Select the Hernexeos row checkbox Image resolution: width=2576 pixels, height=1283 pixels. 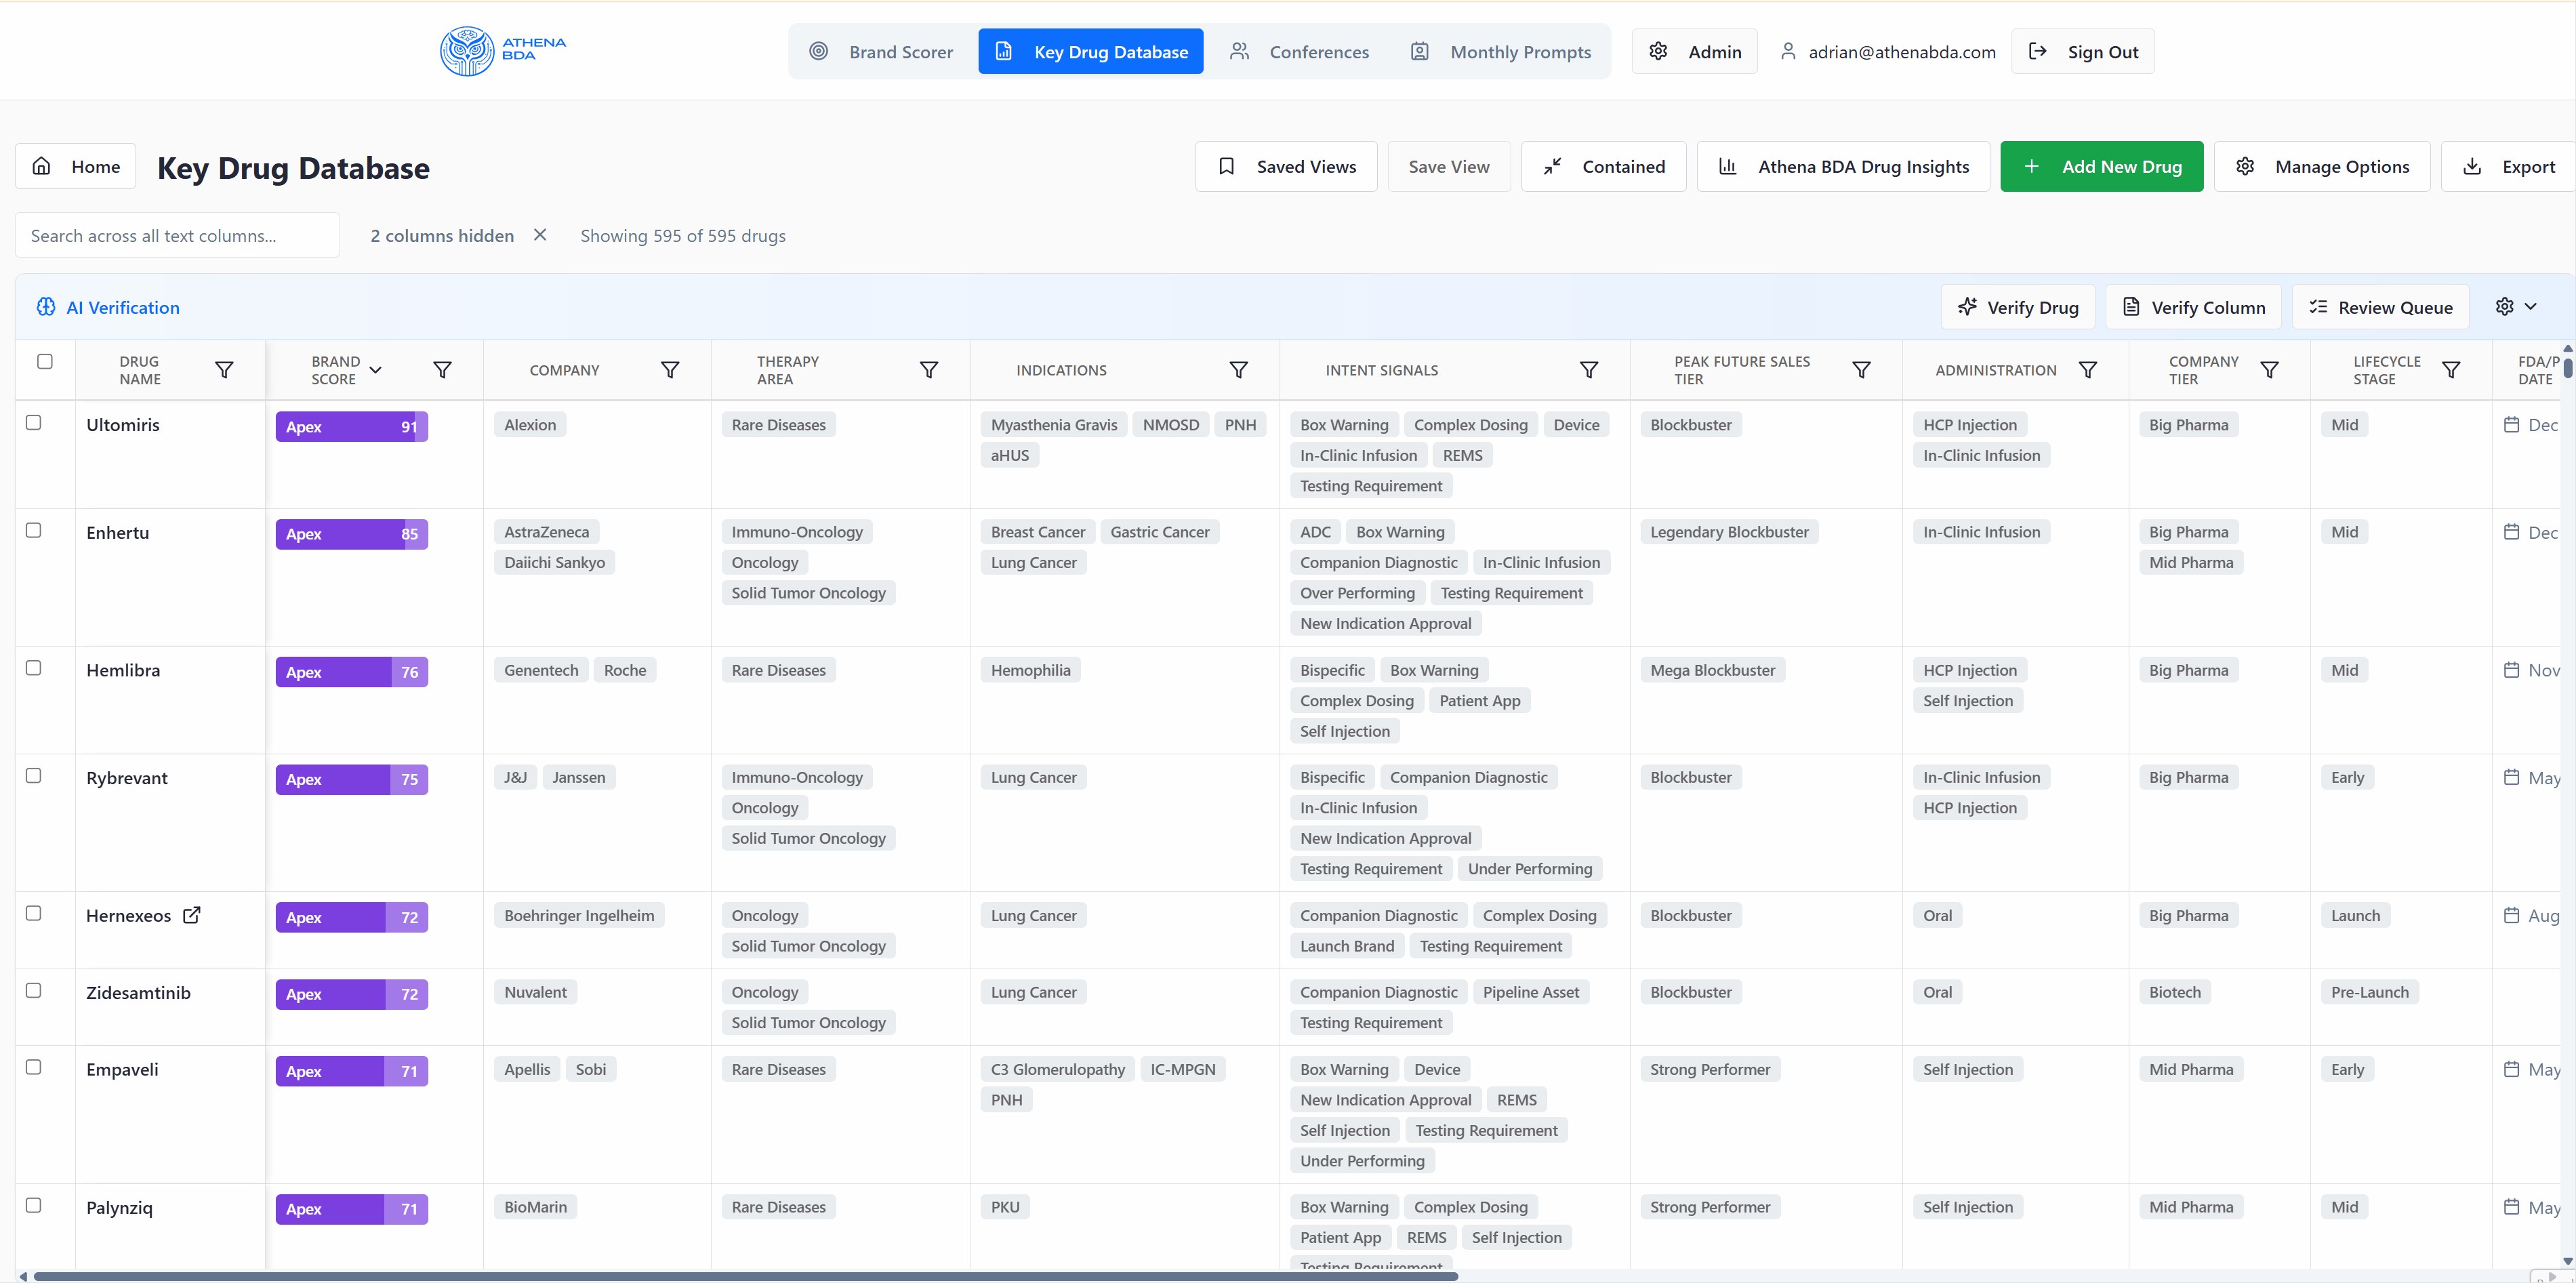33,913
